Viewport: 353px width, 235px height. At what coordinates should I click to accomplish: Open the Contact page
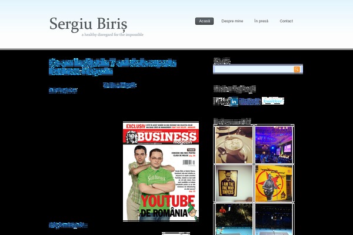[x=286, y=21]
